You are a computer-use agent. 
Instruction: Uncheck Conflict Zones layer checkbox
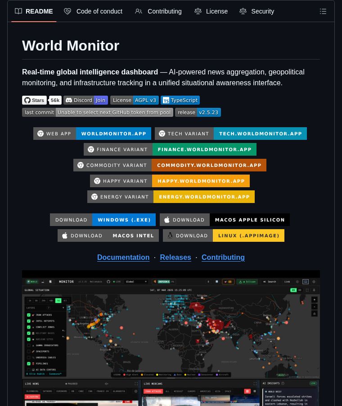pos(29,327)
